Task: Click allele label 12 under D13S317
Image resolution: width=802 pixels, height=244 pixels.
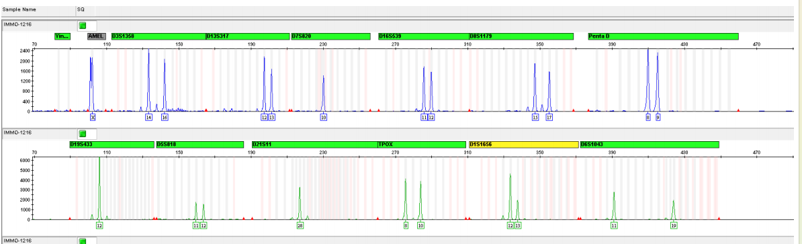Action: click(265, 118)
